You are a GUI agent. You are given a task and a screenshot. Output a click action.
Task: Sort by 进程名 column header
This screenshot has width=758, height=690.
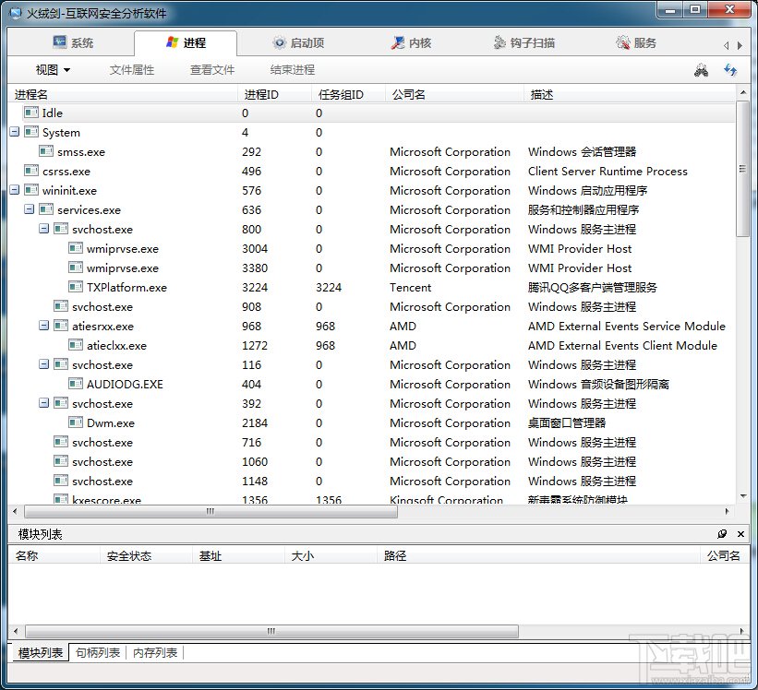click(x=123, y=95)
